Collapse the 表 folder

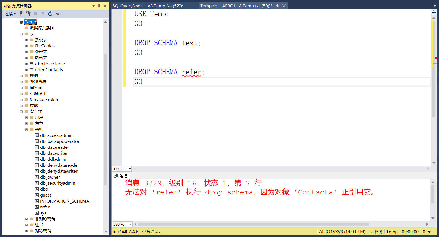coord(21,34)
